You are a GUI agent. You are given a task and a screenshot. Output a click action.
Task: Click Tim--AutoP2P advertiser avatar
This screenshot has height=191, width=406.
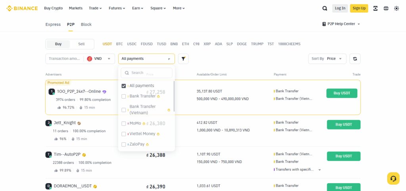click(x=48, y=155)
